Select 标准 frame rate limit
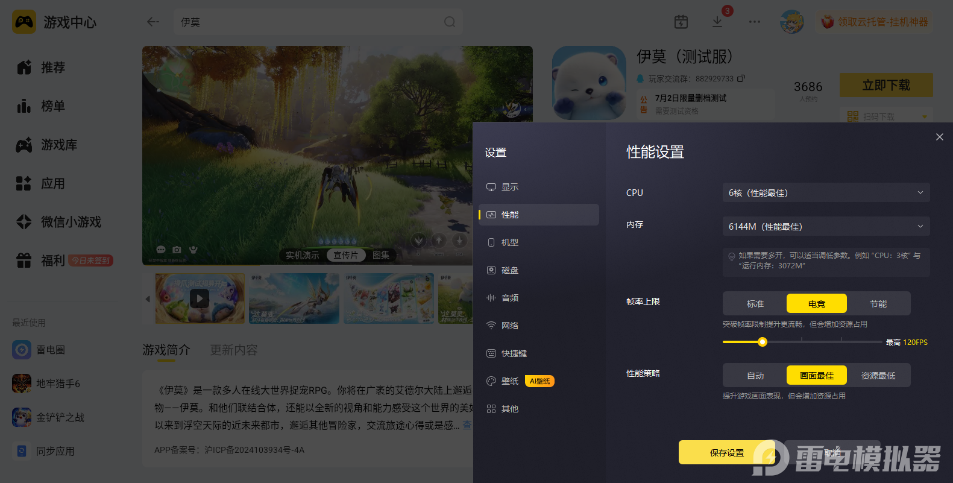The height and width of the screenshot is (483, 953). (755, 304)
